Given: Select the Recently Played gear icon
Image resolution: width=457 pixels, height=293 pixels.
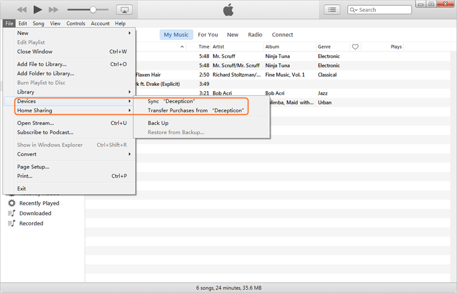Looking at the screenshot, I should [11, 203].
